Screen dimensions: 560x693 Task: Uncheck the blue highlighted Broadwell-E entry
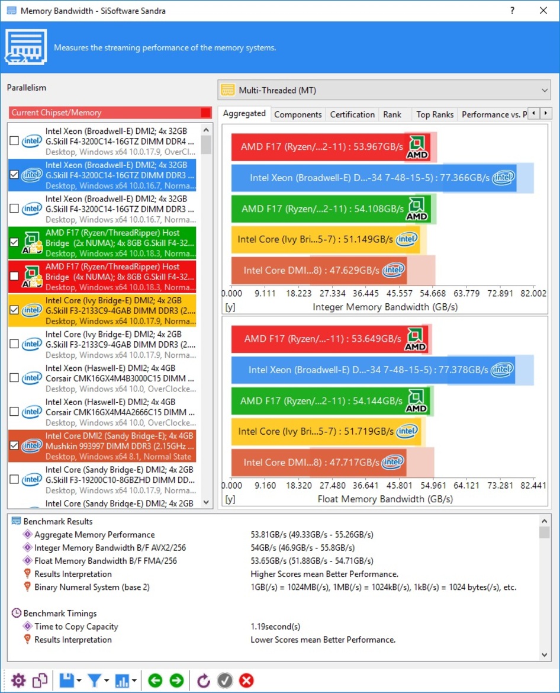(x=14, y=175)
